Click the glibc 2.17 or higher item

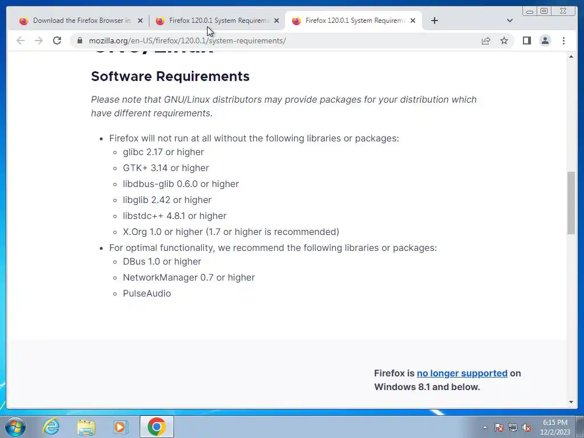click(164, 152)
